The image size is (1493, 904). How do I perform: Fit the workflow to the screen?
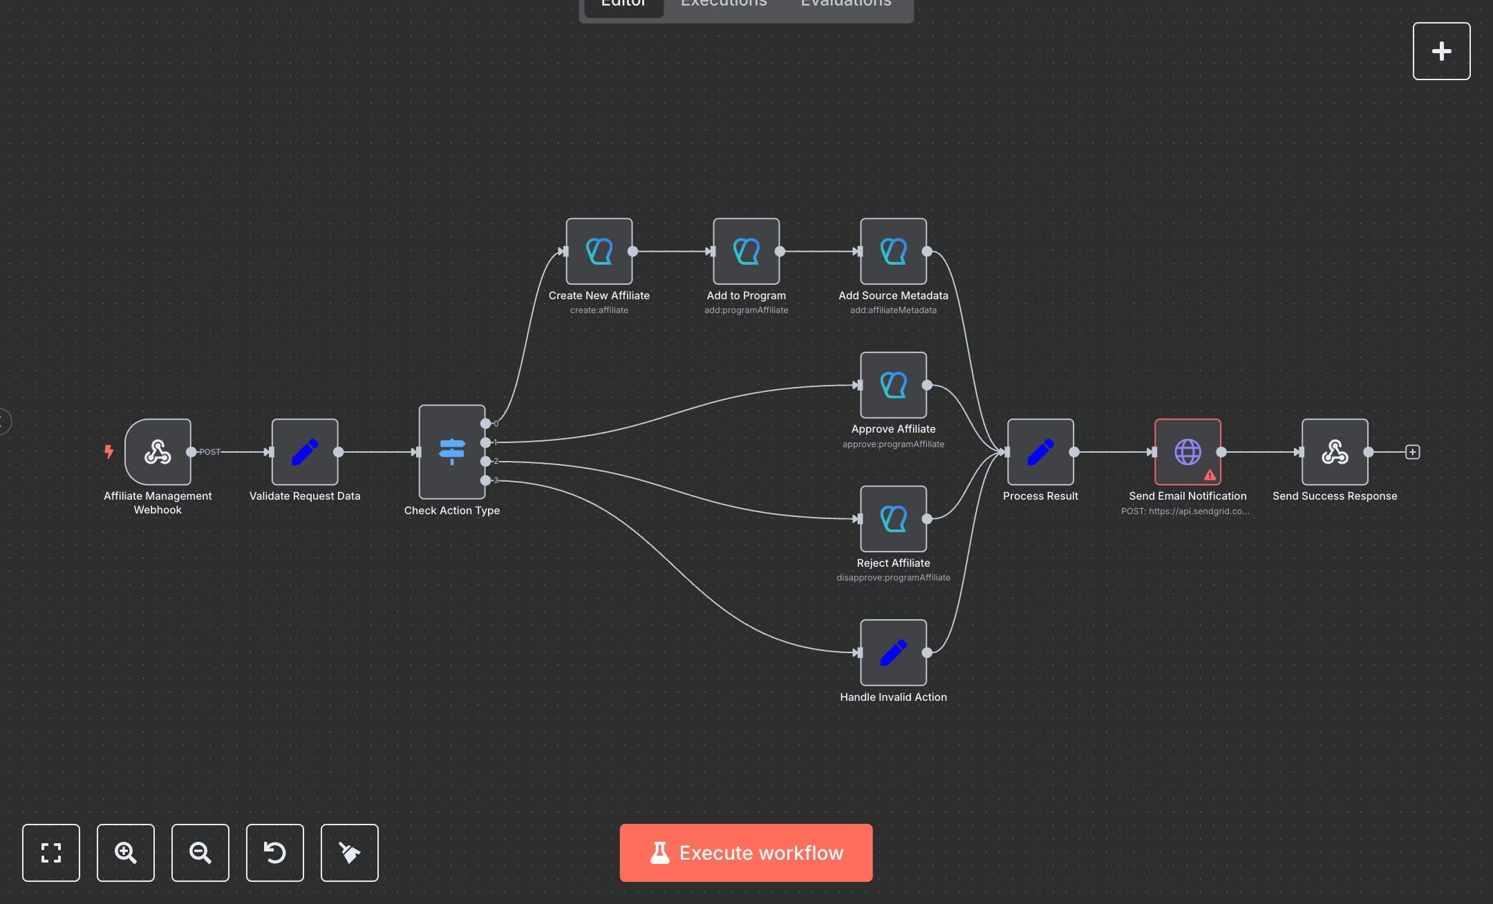pos(51,853)
